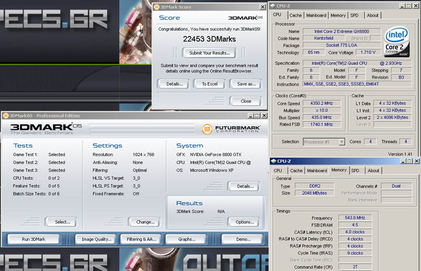421x271 pixels.
Task: Click the Revision B3 field
Action: 401,77
